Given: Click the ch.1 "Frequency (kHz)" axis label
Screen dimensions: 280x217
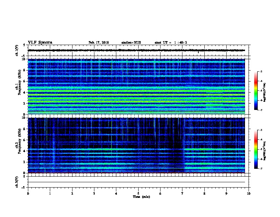Looking at the screenshot, I should pyautogui.click(x=19, y=82).
